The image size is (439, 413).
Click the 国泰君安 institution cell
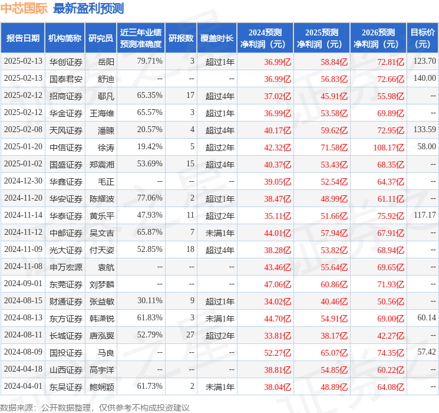pos(66,79)
